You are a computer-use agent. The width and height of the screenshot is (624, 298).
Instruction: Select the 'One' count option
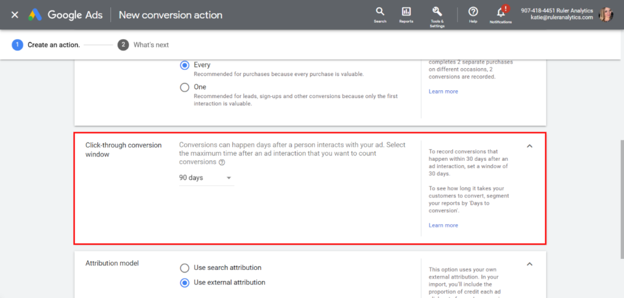tap(185, 87)
